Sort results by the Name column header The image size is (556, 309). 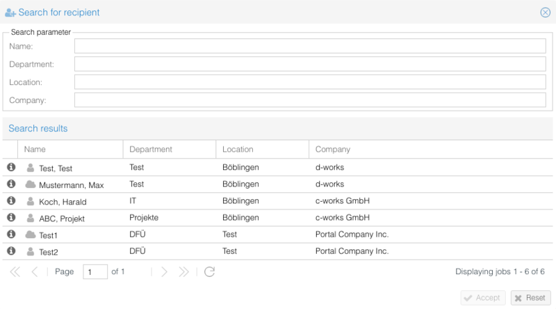click(69, 150)
